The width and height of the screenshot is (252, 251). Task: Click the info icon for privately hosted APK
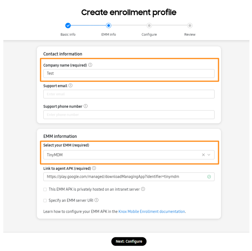pyautogui.click(x=143, y=189)
